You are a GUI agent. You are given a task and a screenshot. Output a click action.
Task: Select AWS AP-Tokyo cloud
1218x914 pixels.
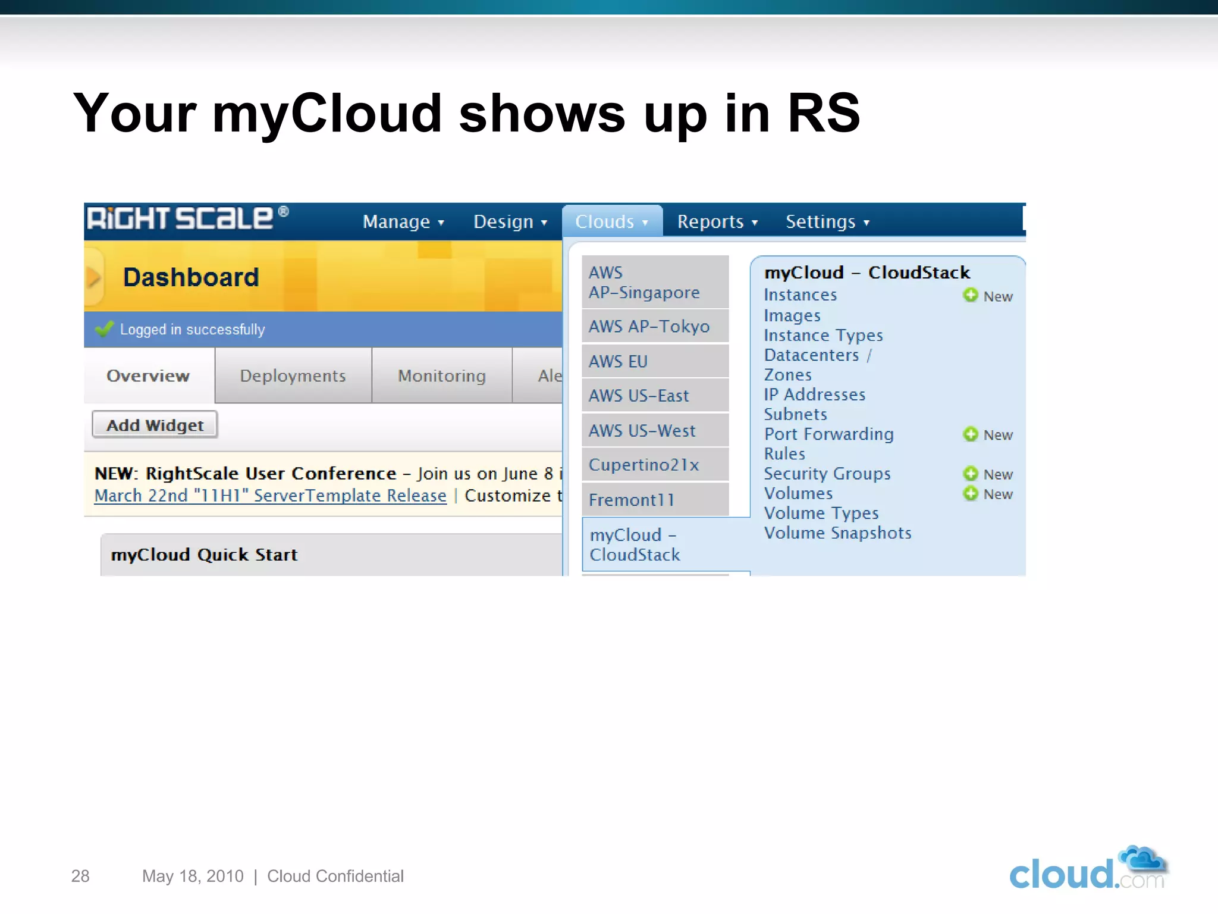(655, 326)
